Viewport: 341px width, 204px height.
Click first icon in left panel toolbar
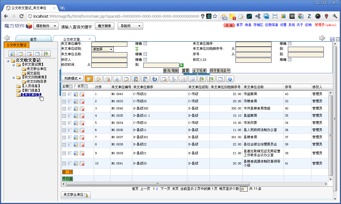[x=13, y=54]
